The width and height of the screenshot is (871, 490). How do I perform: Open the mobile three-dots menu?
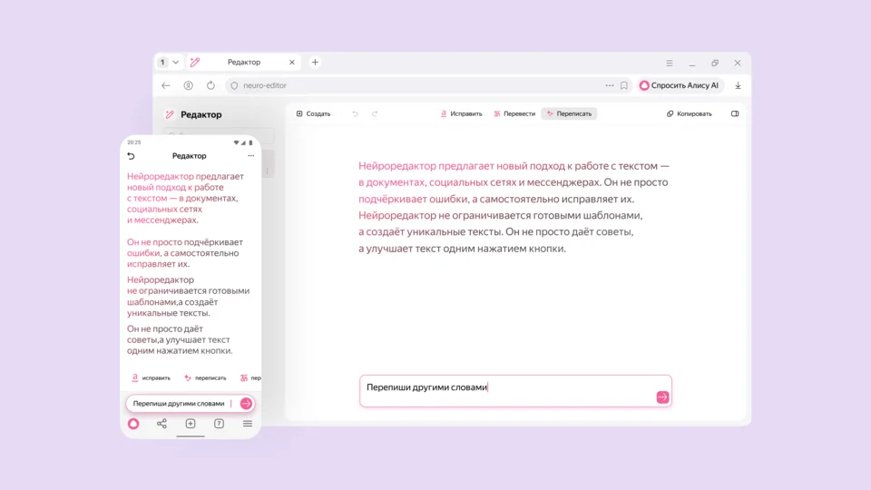(x=251, y=156)
